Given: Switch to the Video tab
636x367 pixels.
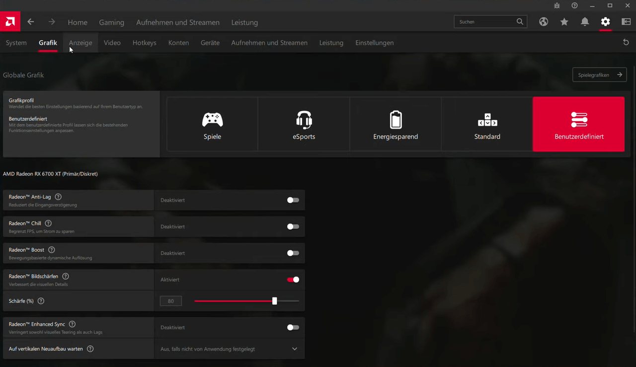Looking at the screenshot, I should 112,43.
